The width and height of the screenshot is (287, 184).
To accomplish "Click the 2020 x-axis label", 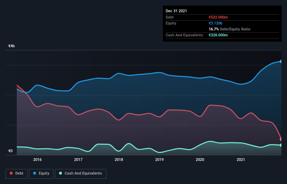I will pyautogui.click(x=200, y=160).
